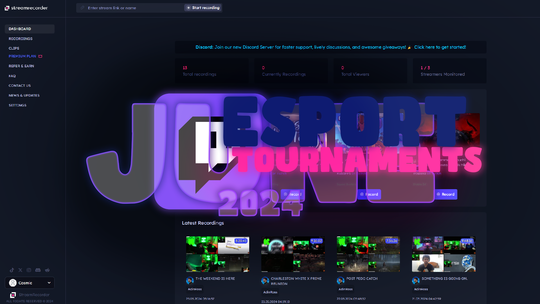This screenshot has width=540, height=304.
Task: Open CHARLESTON WHITE X PRIME REUNION thumbnail
Action: (x=293, y=254)
